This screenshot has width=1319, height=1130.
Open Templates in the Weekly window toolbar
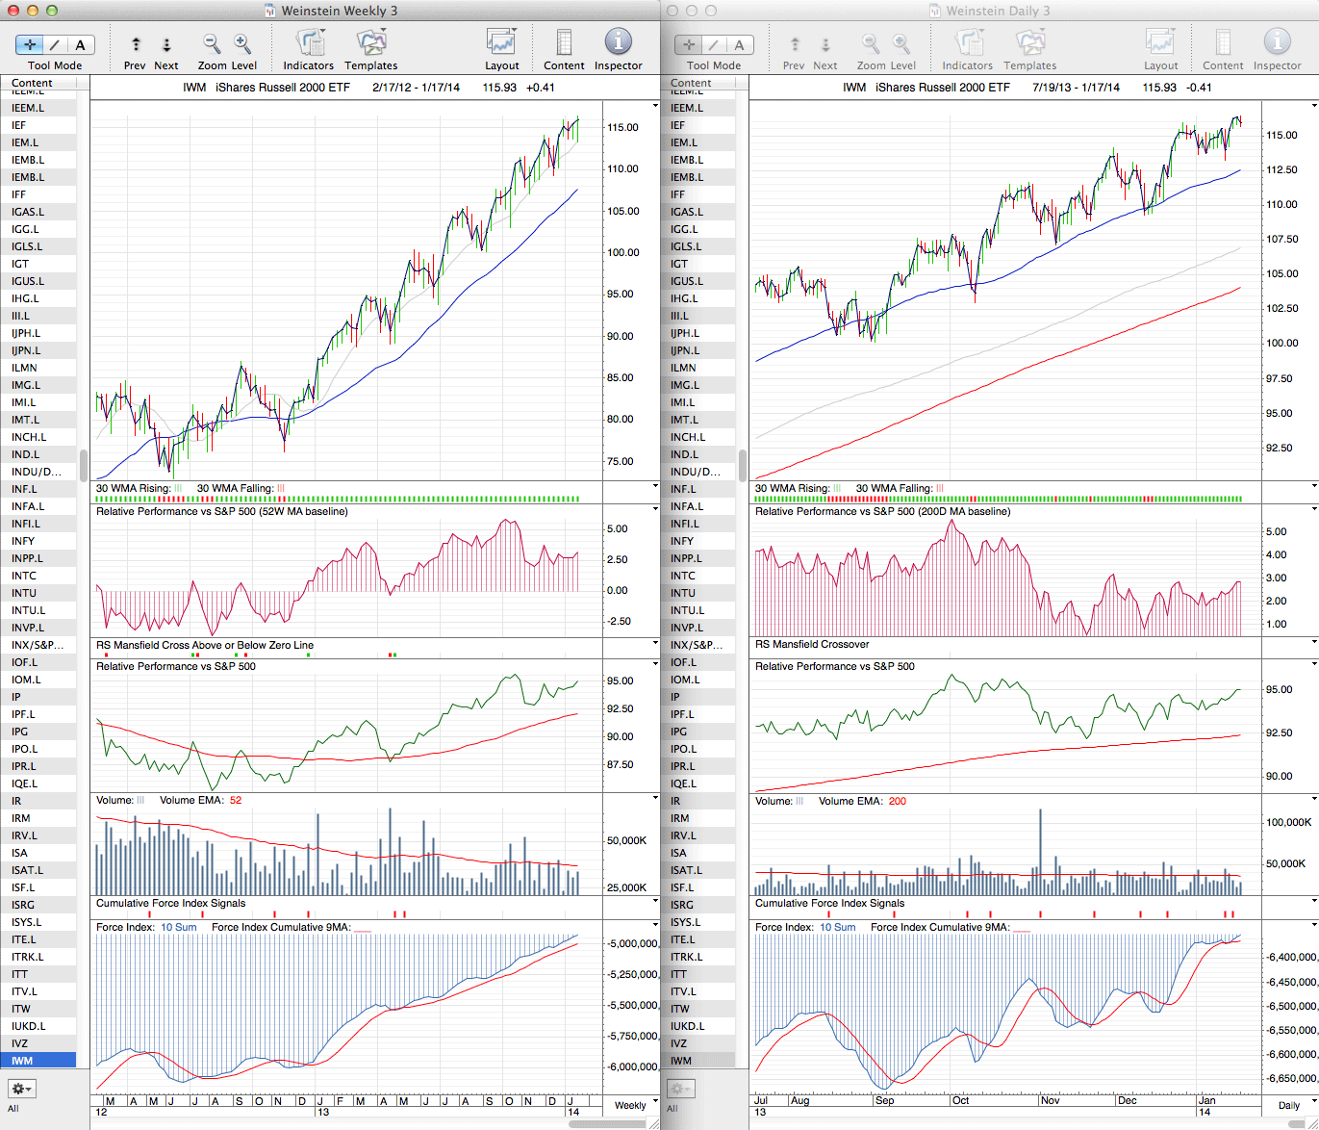pyautogui.click(x=371, y=43)
